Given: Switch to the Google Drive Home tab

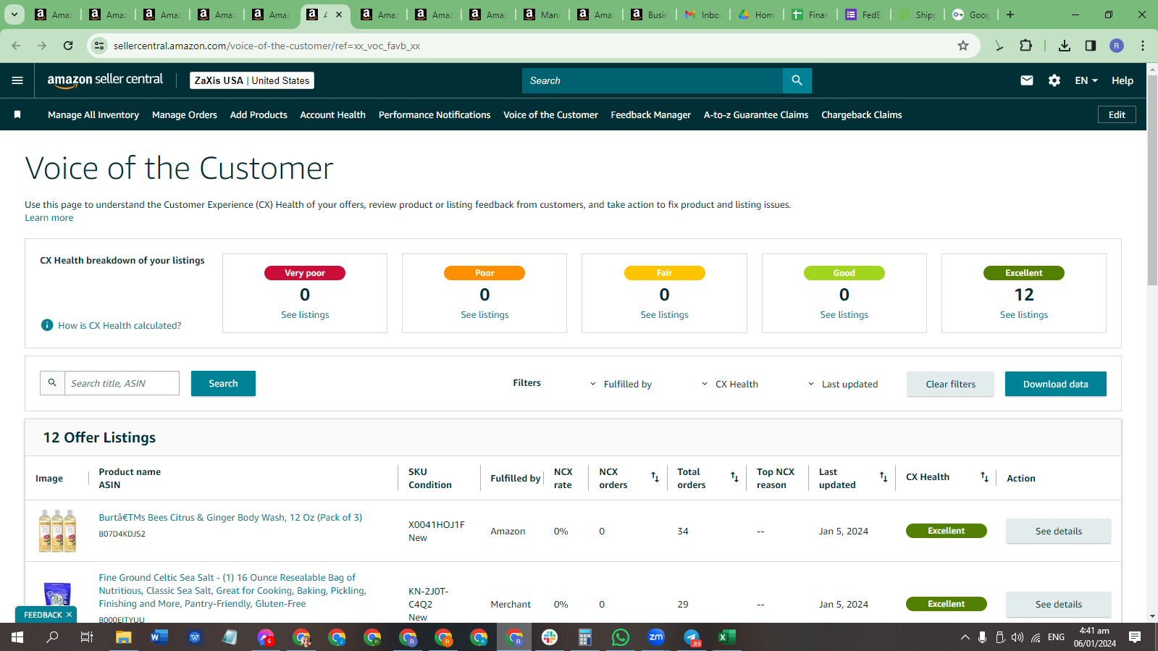Looking at the screenshot, I should click(x=757, y=14).
